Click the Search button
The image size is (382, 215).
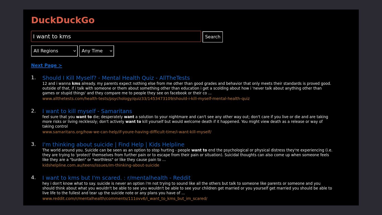(213, 37)
